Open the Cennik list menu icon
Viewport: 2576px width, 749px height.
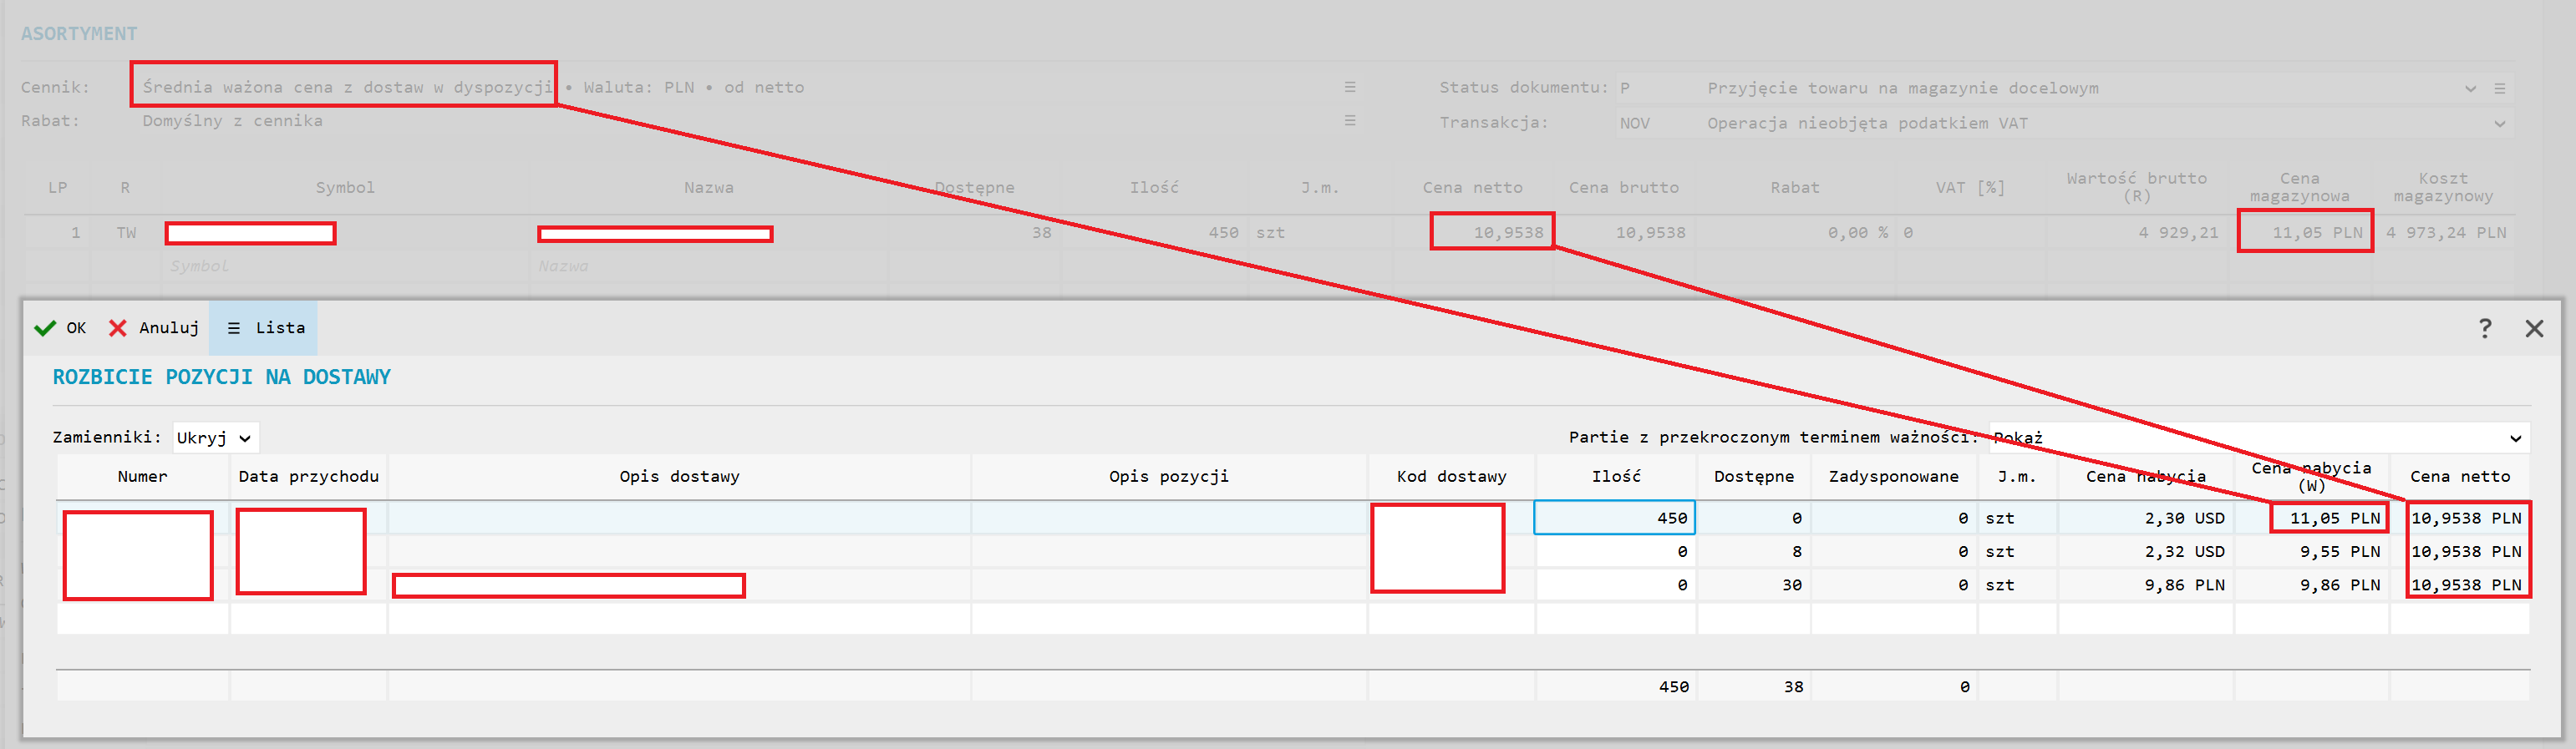pos(1349,88)
